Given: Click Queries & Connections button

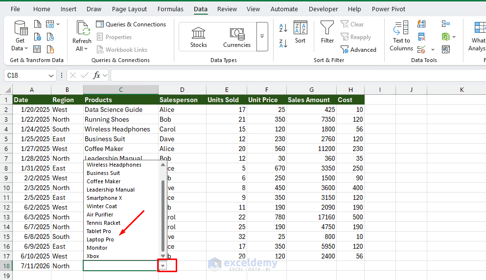Looking at the screenshot, I should coord(131,24).
